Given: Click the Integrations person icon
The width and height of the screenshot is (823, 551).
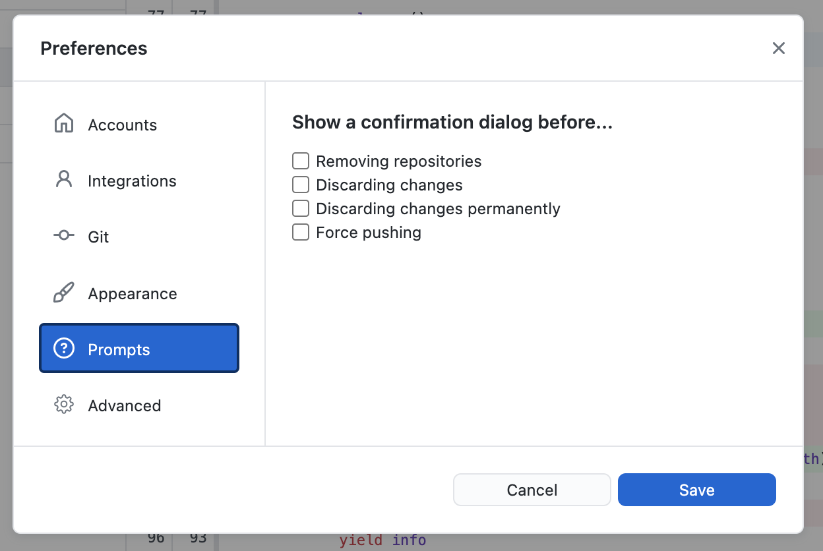Looking at the screenshot, I should (63, 181).
